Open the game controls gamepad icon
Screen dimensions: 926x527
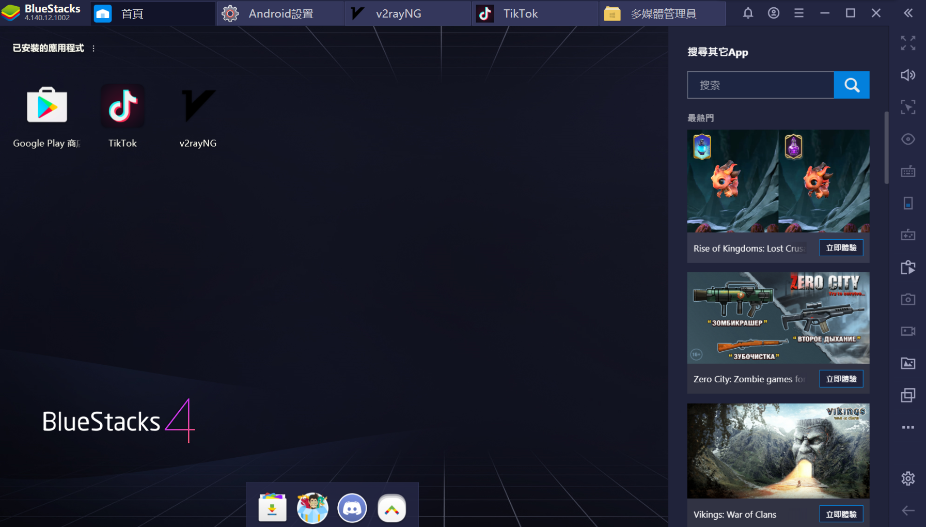pos(908,235)
